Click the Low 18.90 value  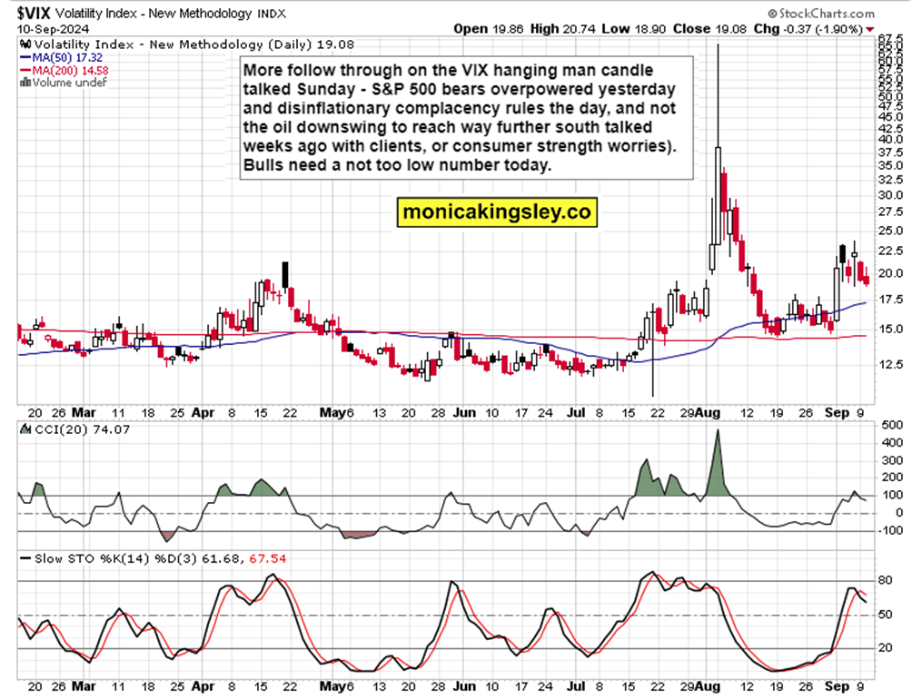pyautogui.click(x=634, y=29)
